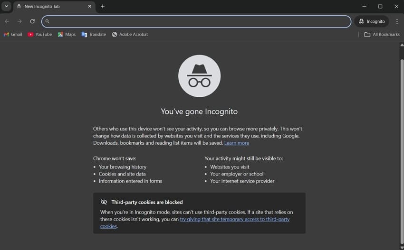Viewport: 404px width, 250px height.
Task: Click the search magnifier icon in address bar
Action: 48,22
